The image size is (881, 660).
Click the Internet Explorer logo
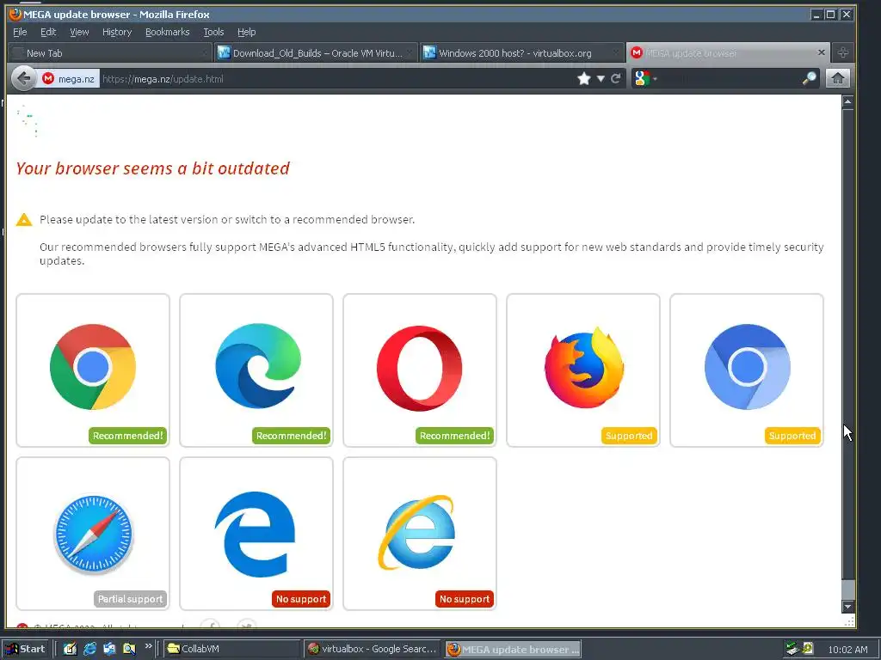[x=416, y=533]
